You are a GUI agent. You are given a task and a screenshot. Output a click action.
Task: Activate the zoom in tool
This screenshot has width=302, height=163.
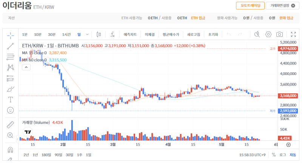tap(11, 136)
